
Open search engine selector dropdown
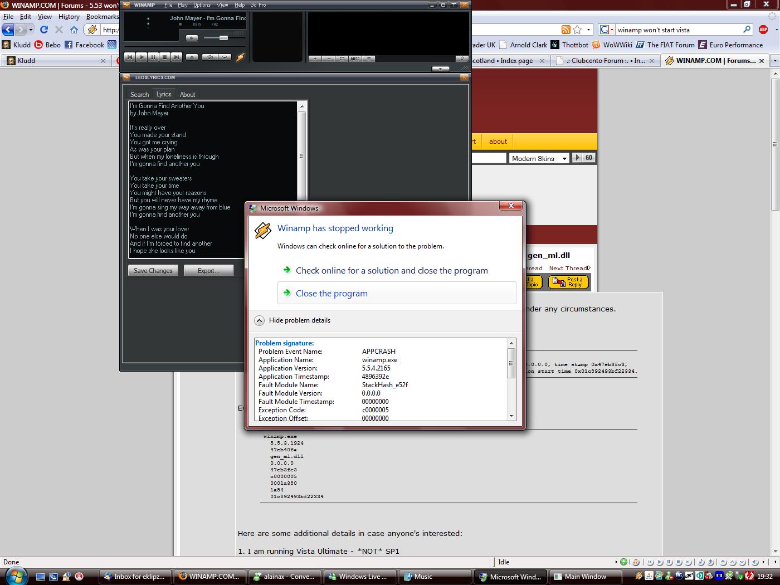pos(607,30)
